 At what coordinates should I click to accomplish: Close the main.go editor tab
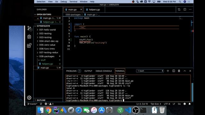pyautogui.click(x=81, y=10)
